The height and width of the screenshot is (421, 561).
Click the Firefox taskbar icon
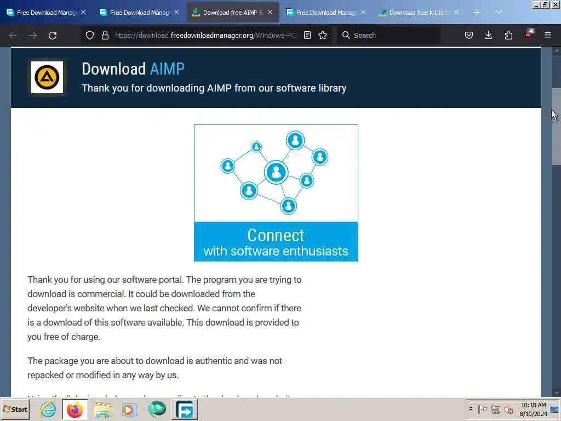(x=75, y=409)
